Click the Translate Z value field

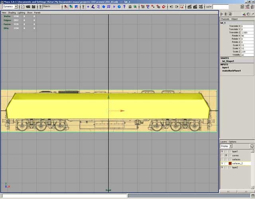click(246, 32)
